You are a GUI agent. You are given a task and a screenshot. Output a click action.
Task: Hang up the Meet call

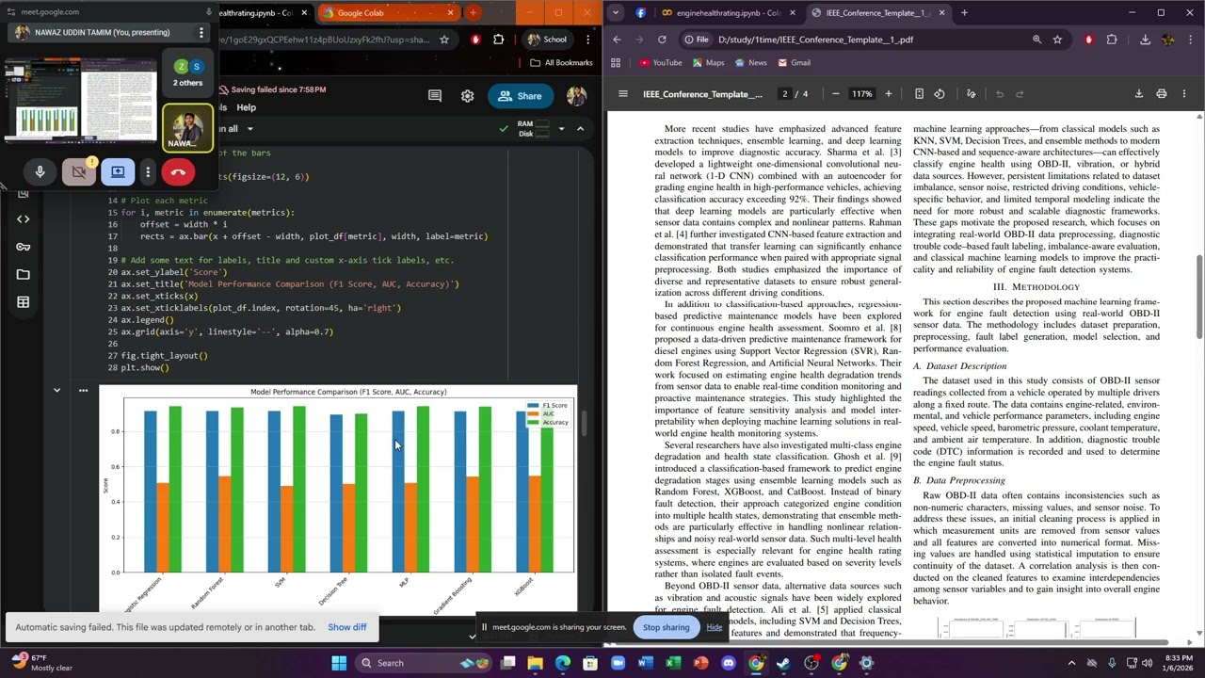178,172
